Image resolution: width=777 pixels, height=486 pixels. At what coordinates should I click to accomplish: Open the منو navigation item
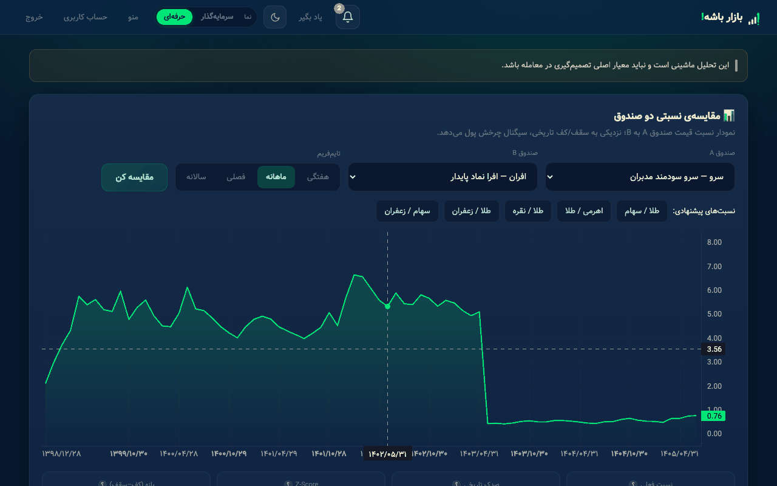(x=133, y=17)
